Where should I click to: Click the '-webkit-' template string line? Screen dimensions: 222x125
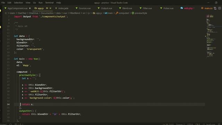(x=44, y=92)
